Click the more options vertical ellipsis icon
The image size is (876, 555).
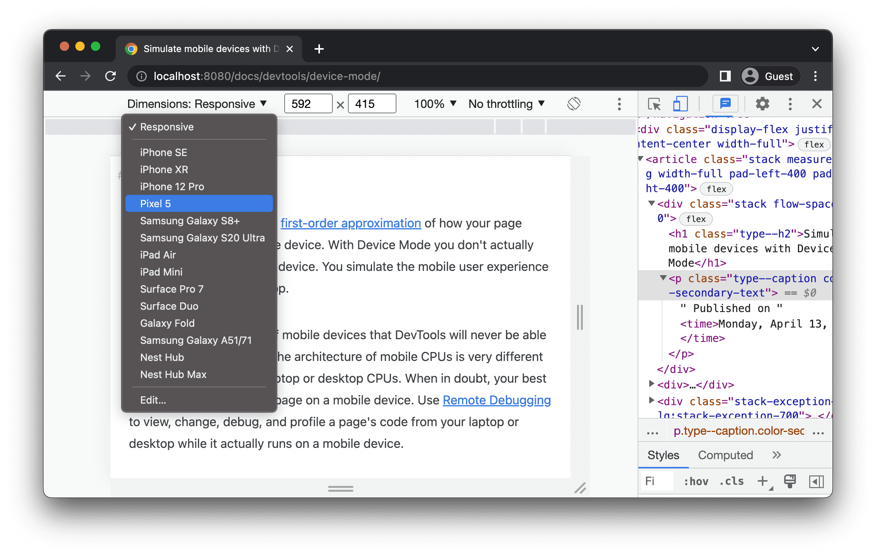[x=617, y=104]
